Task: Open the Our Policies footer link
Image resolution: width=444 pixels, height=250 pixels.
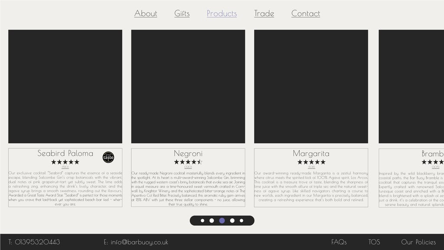Action: point(418,242)
